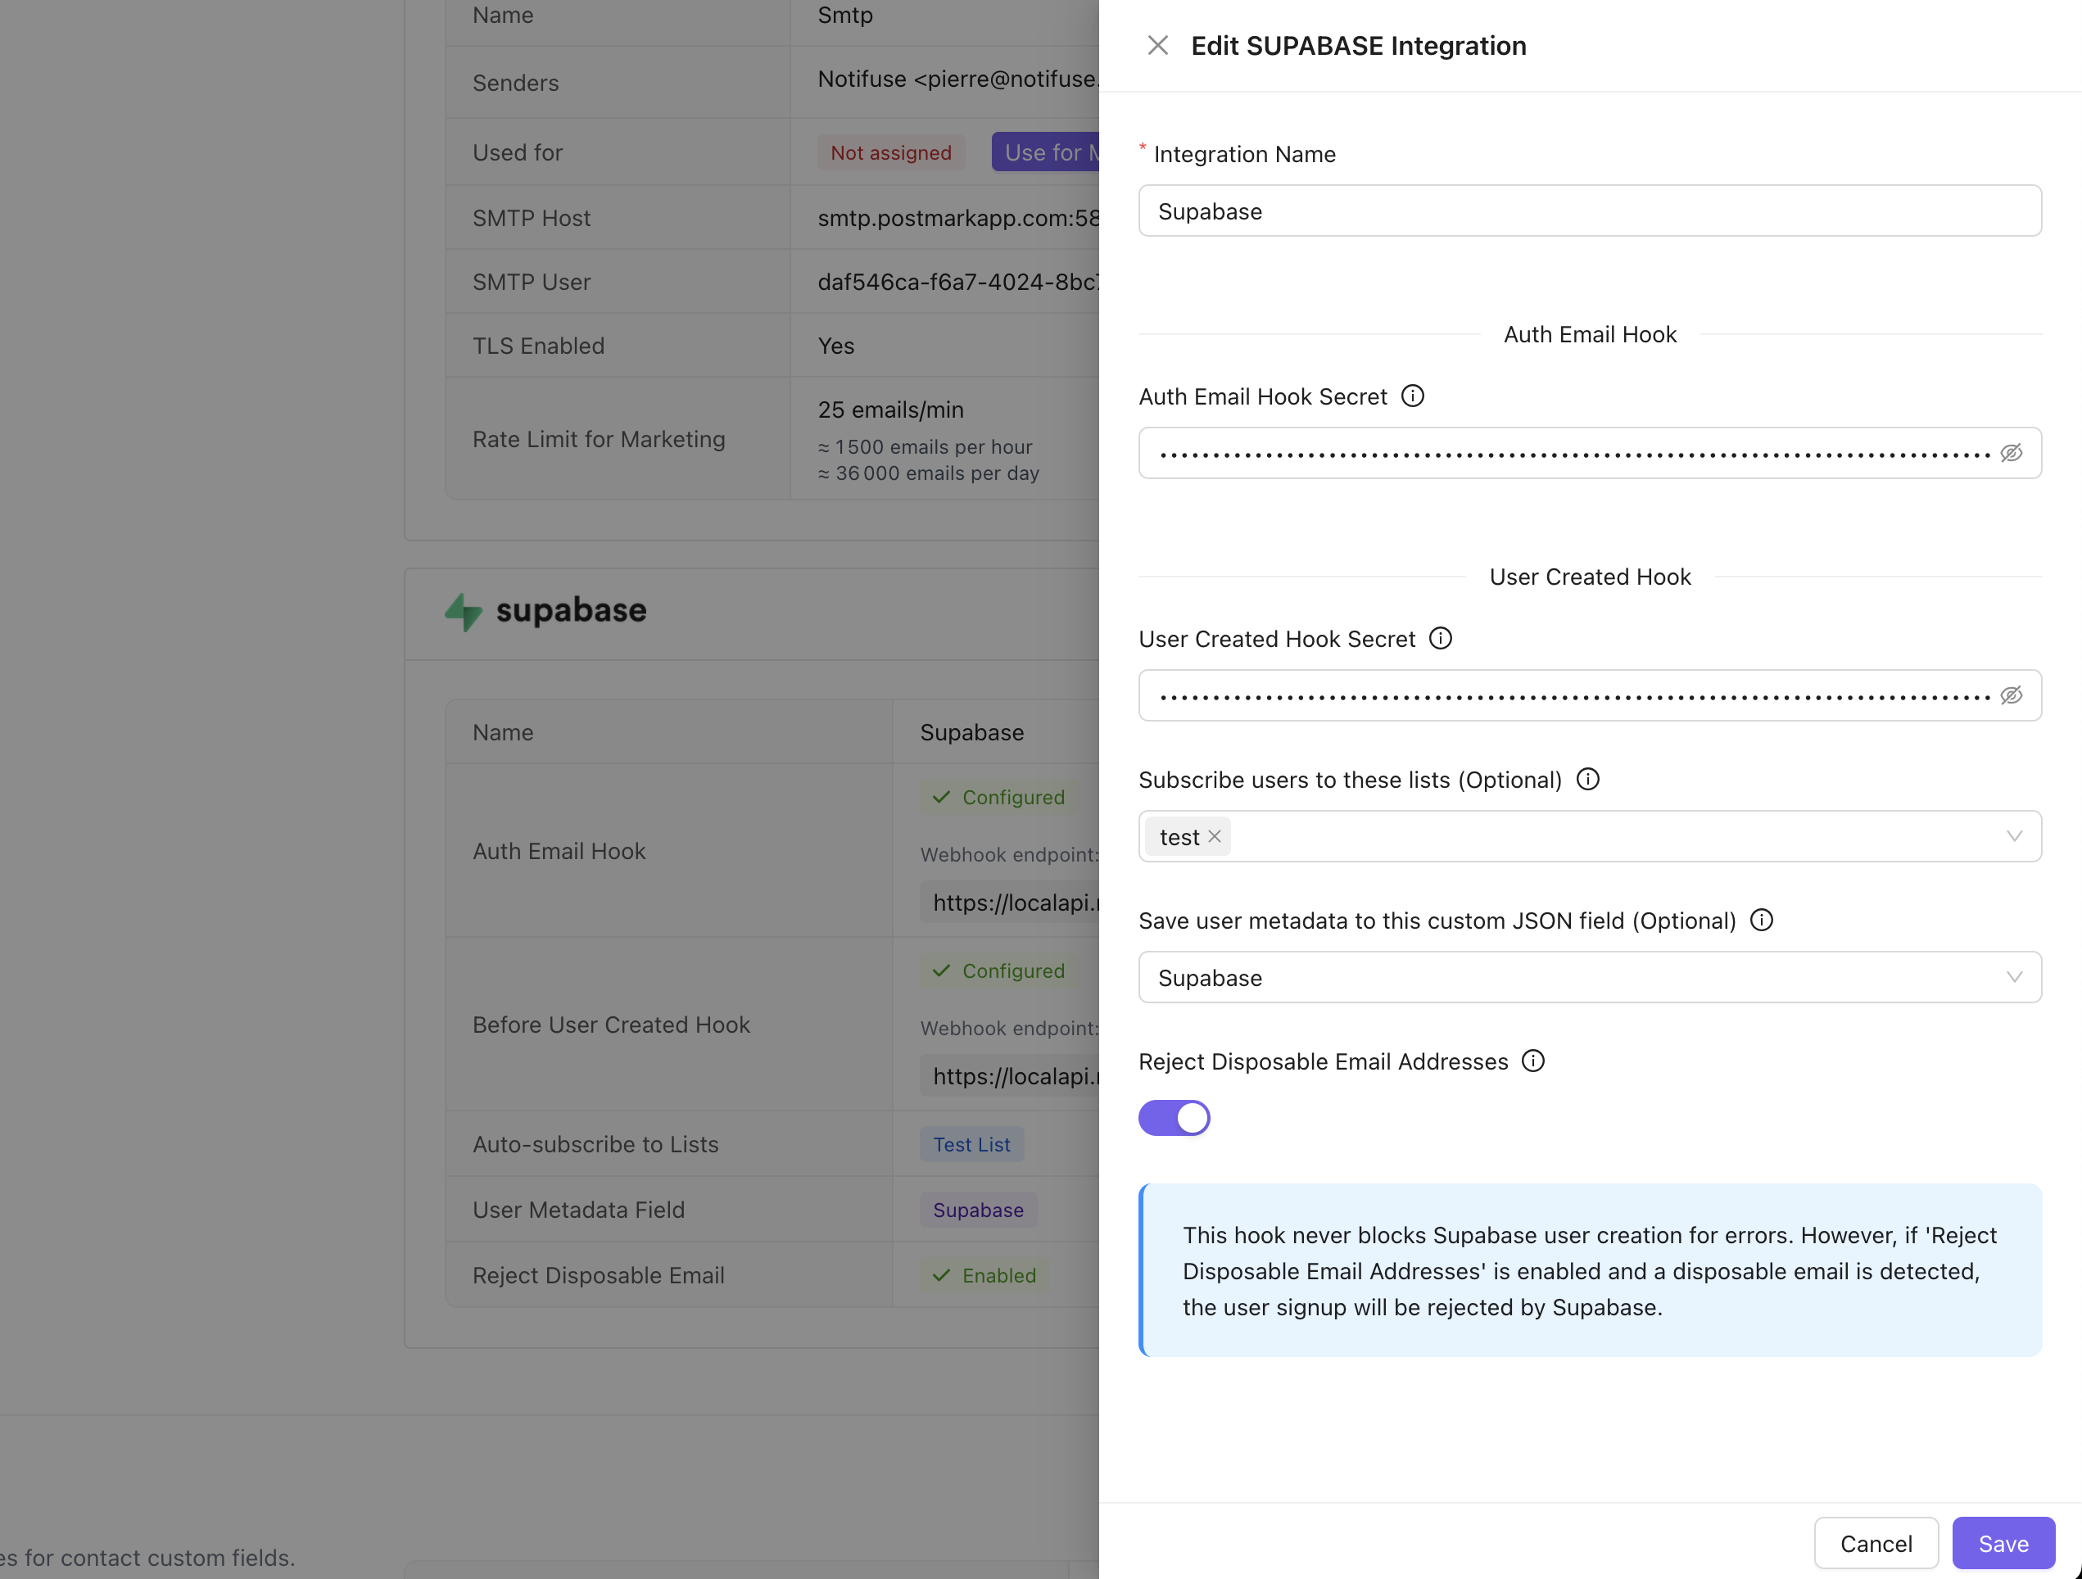Click info icon beside Subscribe users to lists
The width and height of the screenshot is (2082, 1579).
coord(1588,779)
